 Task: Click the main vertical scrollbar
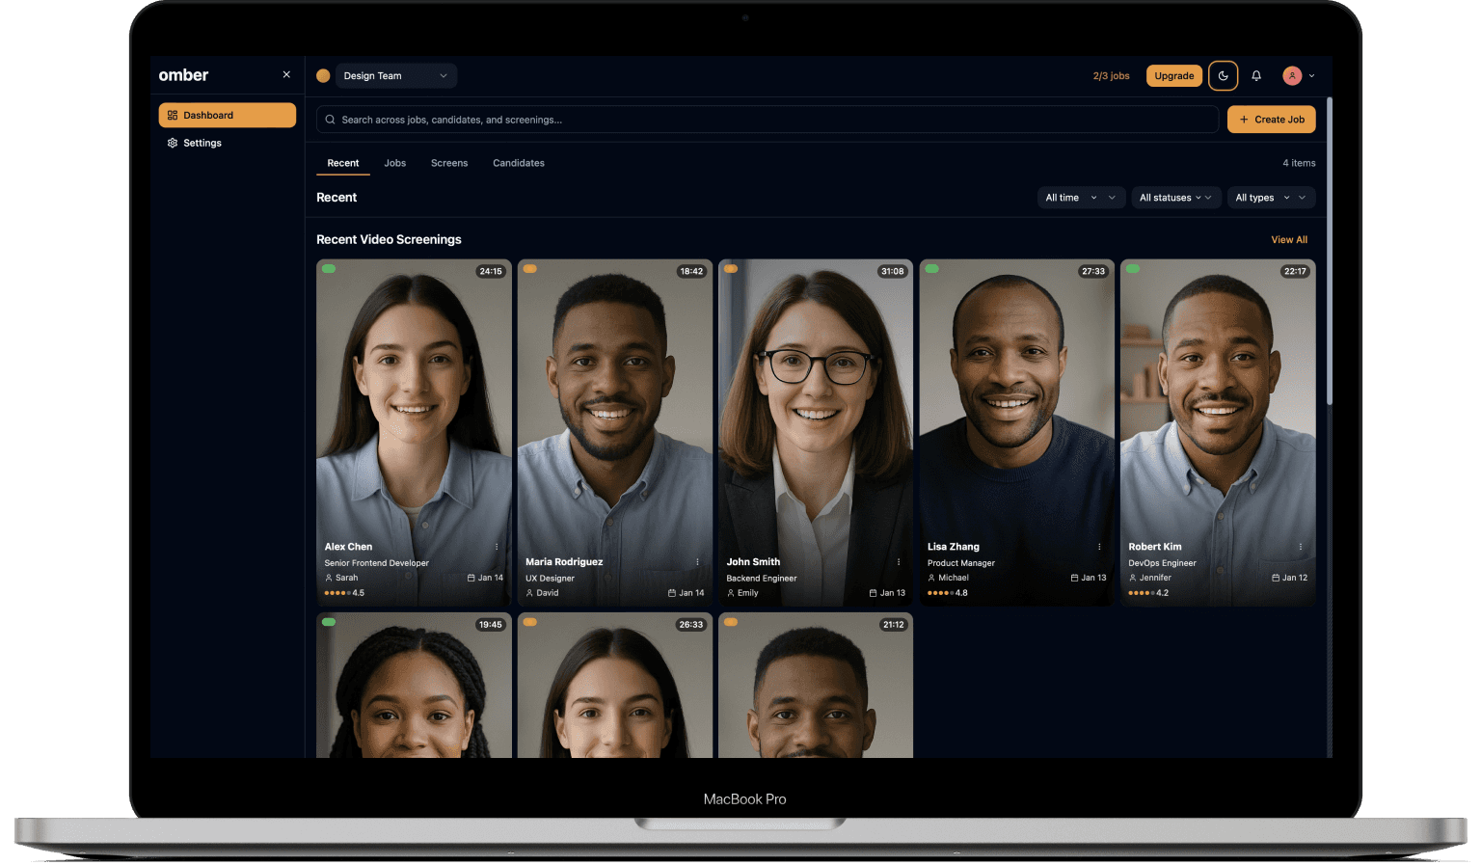coord(1330,251)
